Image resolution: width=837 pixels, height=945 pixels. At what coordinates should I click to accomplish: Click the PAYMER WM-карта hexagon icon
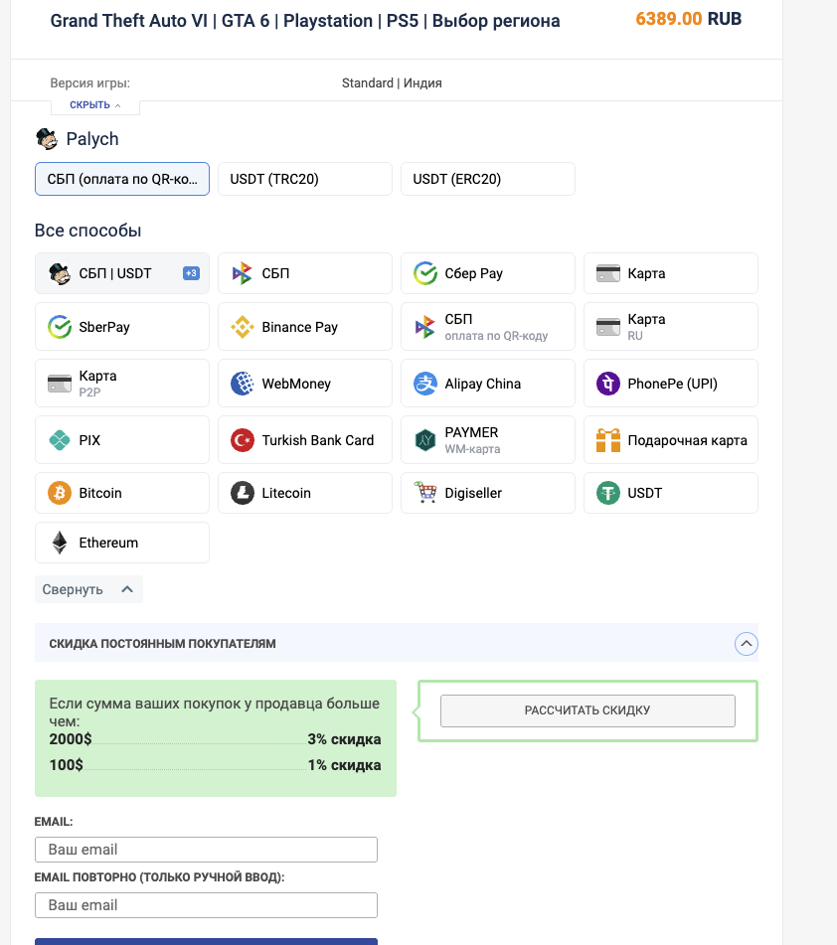(425, 440)
